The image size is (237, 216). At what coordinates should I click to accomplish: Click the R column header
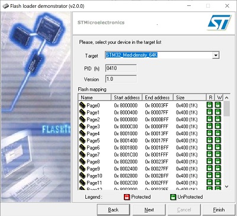coord(210,97)
